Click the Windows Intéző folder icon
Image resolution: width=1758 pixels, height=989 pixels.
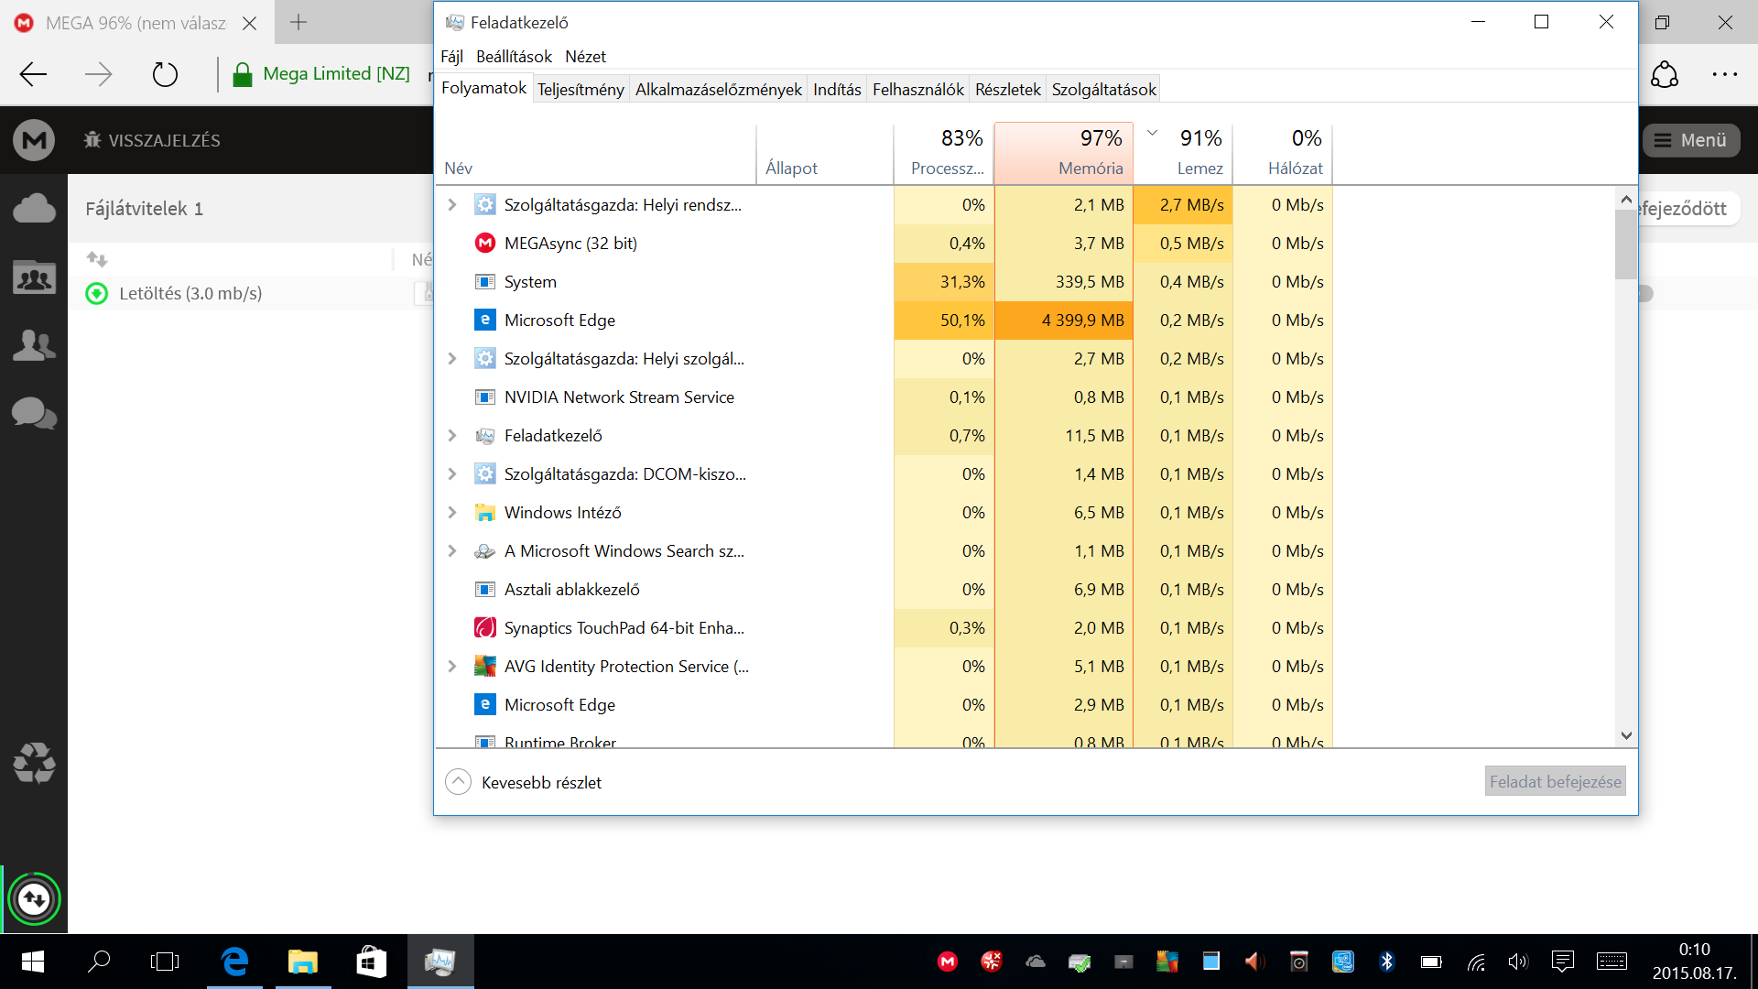[485, 513]
